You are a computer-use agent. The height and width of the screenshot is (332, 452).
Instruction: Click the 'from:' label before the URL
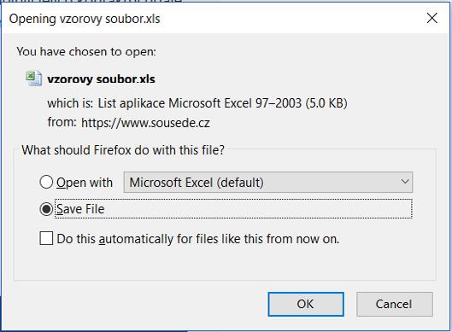pos(62,122)
